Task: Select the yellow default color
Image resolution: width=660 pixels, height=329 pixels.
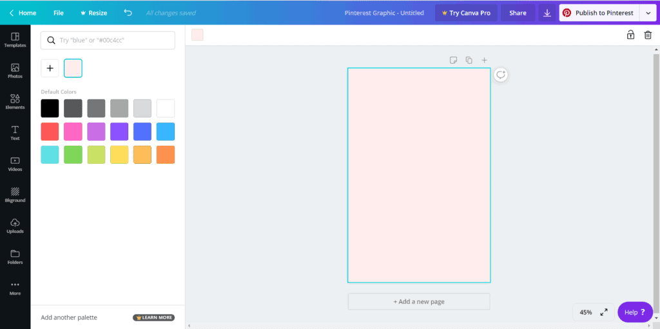Action: coord(119,155)
